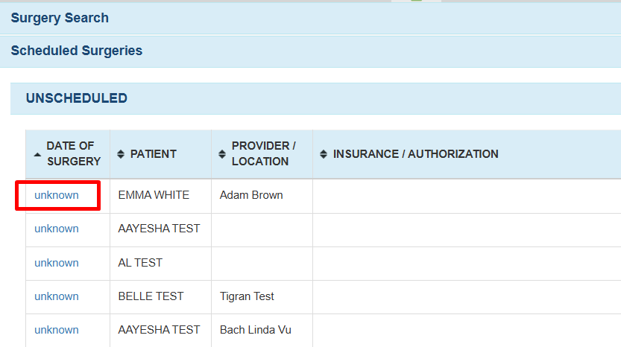Click provider Tigran Test cell
Screen dimensions: 621x347
coord(247,296)
